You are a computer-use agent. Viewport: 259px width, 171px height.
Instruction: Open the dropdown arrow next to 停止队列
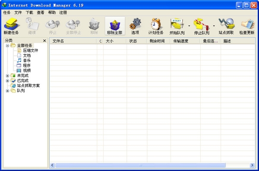tap(214, 26)
